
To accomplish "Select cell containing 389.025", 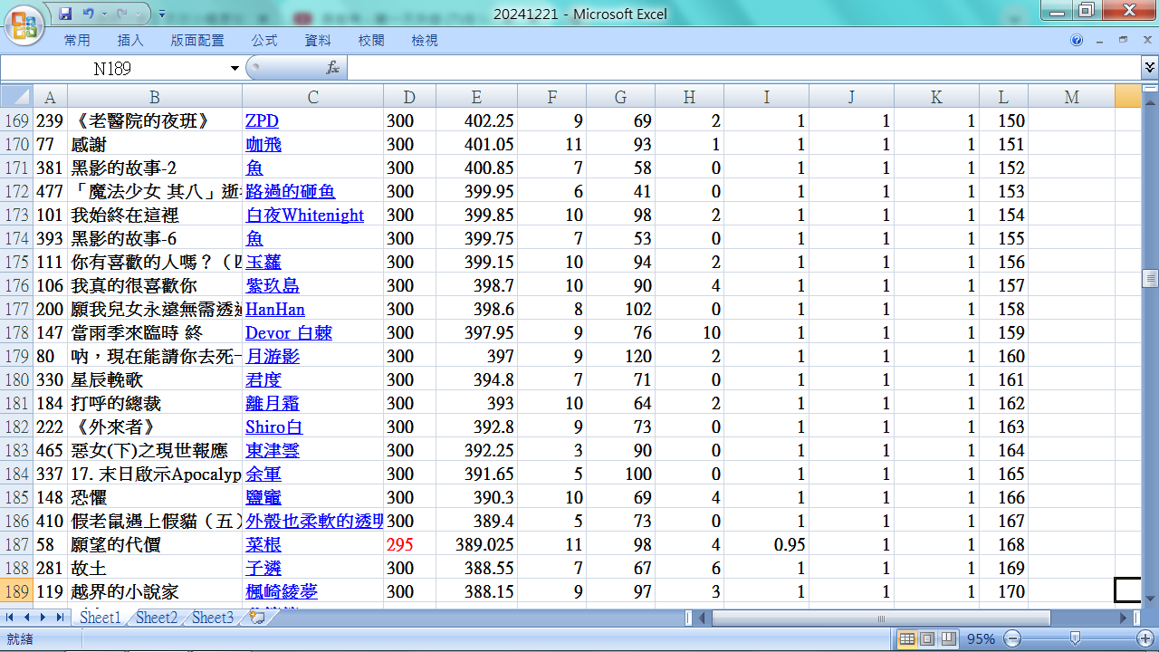I will point(476,544).
